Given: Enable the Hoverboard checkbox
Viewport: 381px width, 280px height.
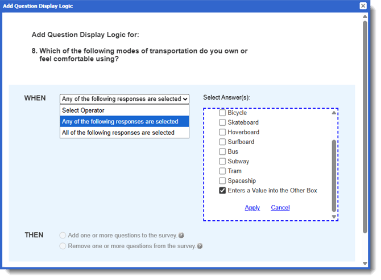Looking at the screenshot, I should pyautogui.click(x=222, y=133).
